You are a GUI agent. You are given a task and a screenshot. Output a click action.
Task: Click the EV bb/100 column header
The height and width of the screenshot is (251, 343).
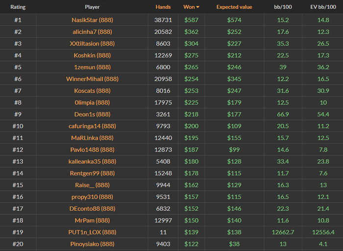pos(323,7)
